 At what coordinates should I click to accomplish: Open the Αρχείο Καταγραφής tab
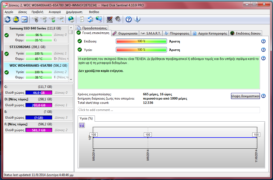click(x=210, y=33)
